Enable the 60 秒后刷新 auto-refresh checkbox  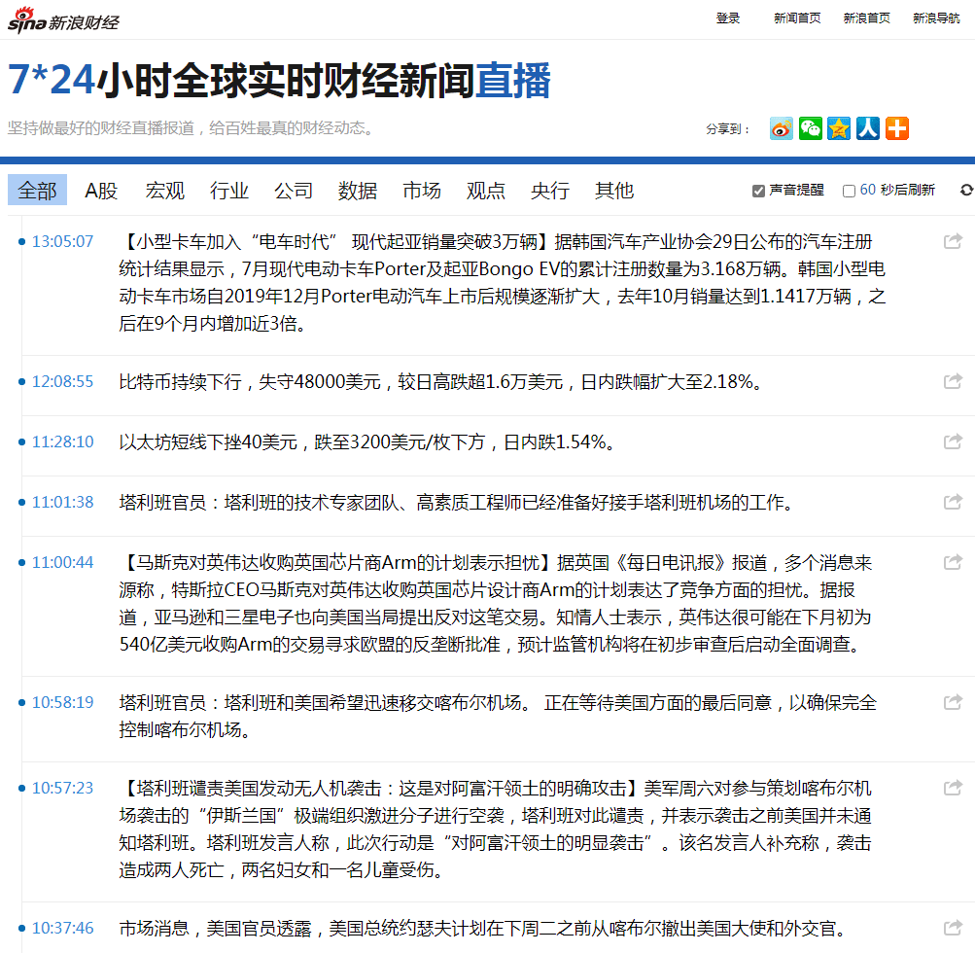(849, 191)
